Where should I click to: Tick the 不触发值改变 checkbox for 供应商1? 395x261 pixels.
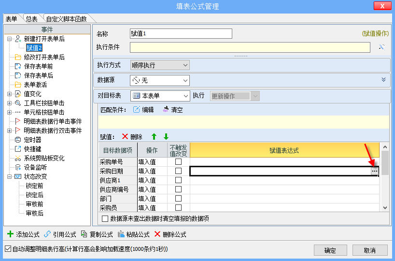tap(178, 180)
